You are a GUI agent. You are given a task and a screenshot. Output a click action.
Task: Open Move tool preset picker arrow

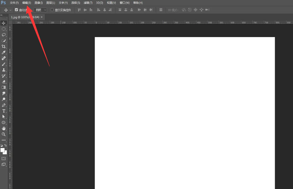[10, 10]
